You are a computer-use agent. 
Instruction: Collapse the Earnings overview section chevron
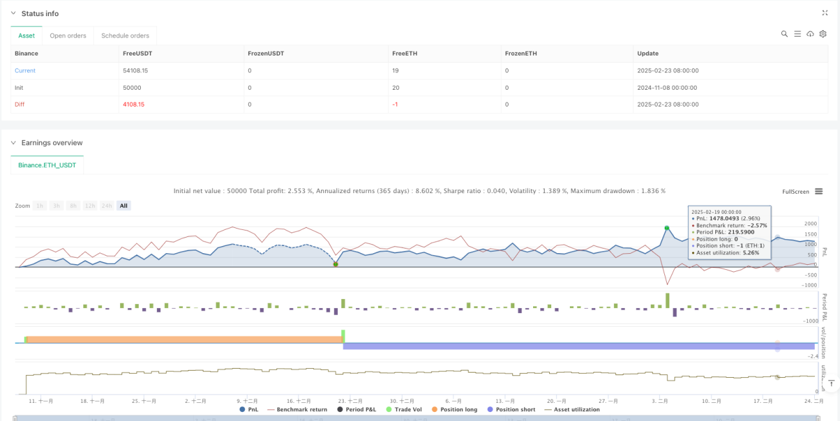[14, 143]
